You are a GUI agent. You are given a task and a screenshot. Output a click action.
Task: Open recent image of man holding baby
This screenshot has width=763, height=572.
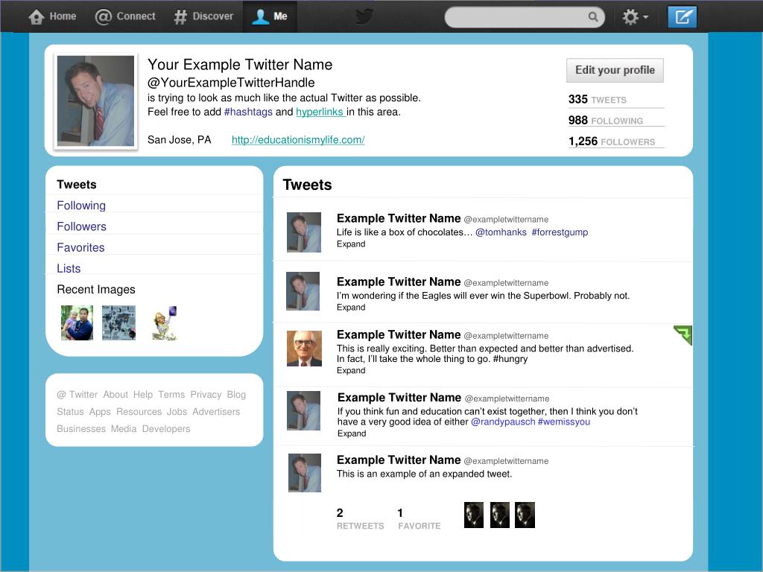click(77, 322)
